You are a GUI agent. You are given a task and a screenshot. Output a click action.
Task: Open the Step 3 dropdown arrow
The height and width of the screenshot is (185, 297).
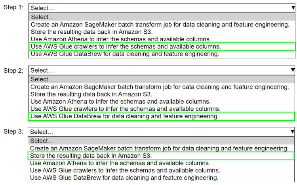pos(293,131)
